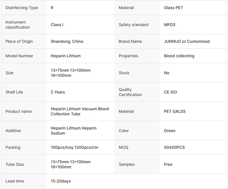Click the Free samples value
The image size is (228, 189).
point(168,164)
